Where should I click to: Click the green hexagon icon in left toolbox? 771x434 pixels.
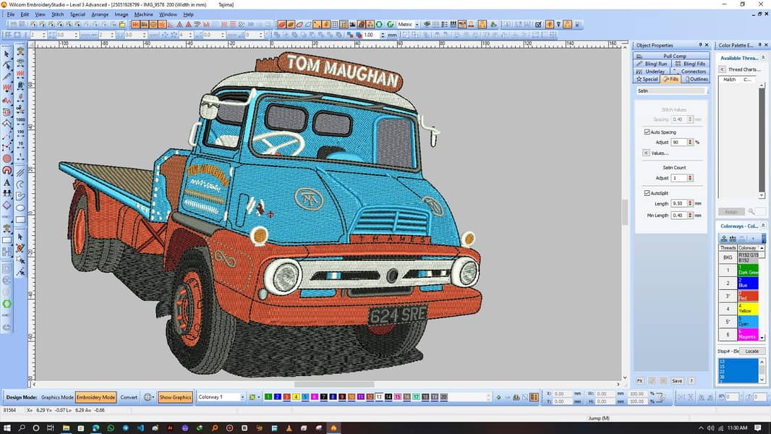pyautogui.click(x=7, y=304)
